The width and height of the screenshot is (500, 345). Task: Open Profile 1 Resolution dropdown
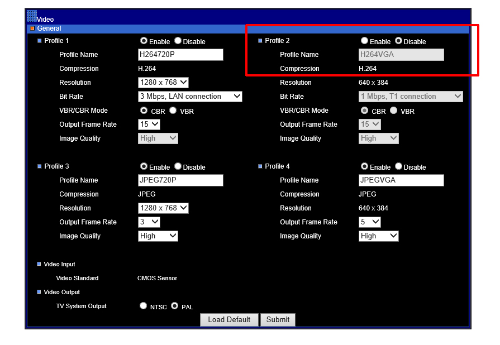(x=163, y=83)
